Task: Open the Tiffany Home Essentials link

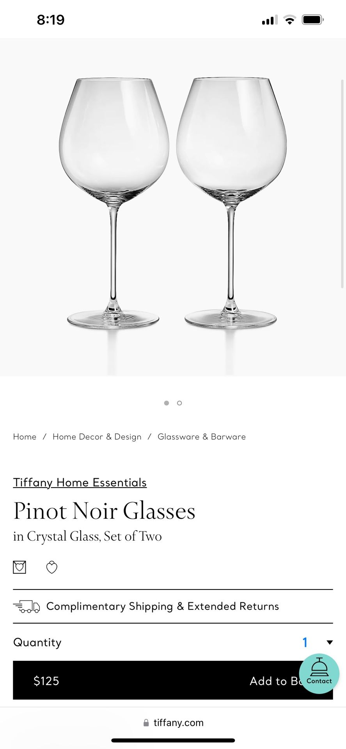Action: coord(80,483)
